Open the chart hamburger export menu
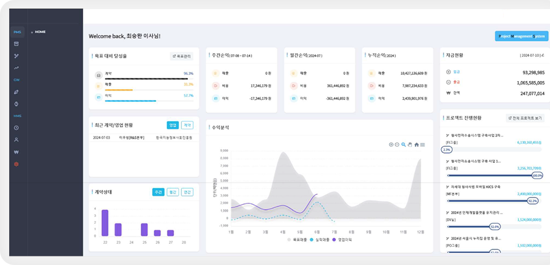Viewport: 550px width, 265px height. pos(423,144)
